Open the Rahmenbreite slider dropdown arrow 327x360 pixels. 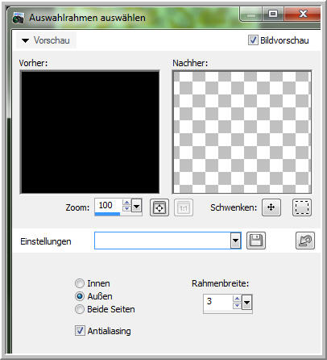(x=247, y=303)
